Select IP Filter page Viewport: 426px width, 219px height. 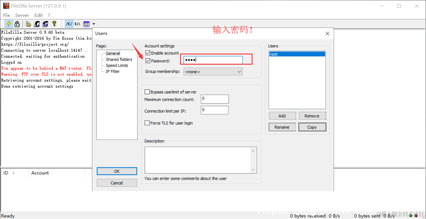point(113,71)
